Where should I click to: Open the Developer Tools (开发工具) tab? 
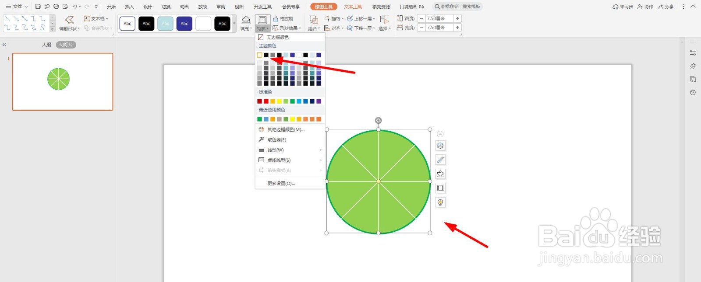(262, 7)
